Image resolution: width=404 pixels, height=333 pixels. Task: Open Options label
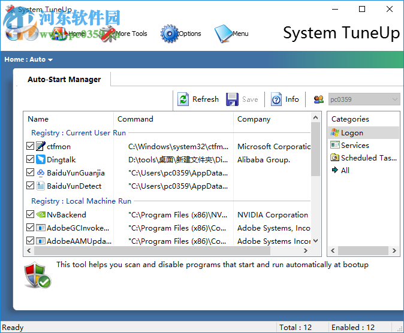(x=190, y=34)
